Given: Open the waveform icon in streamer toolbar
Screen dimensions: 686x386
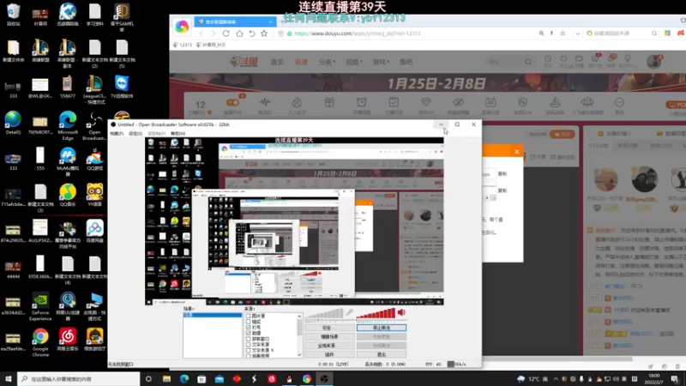Looking at the screenshot, I should tap(265, 102).
